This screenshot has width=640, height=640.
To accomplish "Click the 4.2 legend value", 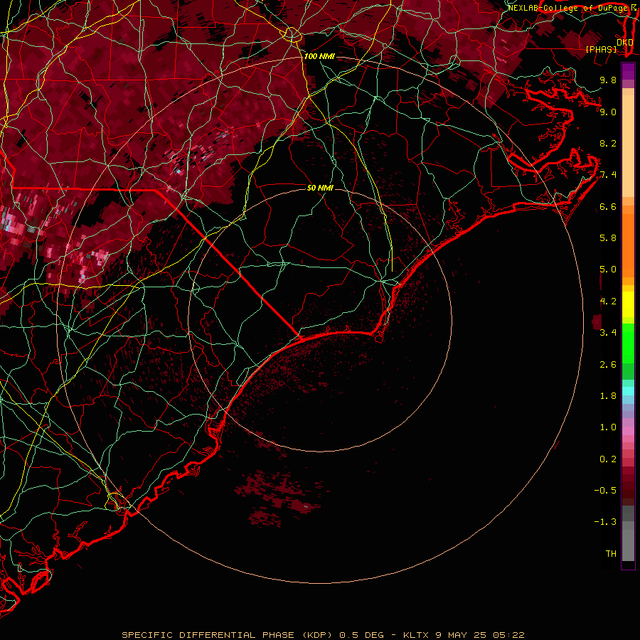I will [608, 302].
